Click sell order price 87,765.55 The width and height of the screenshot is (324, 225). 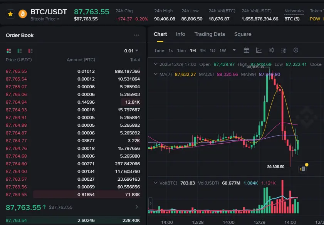(16, 72)
